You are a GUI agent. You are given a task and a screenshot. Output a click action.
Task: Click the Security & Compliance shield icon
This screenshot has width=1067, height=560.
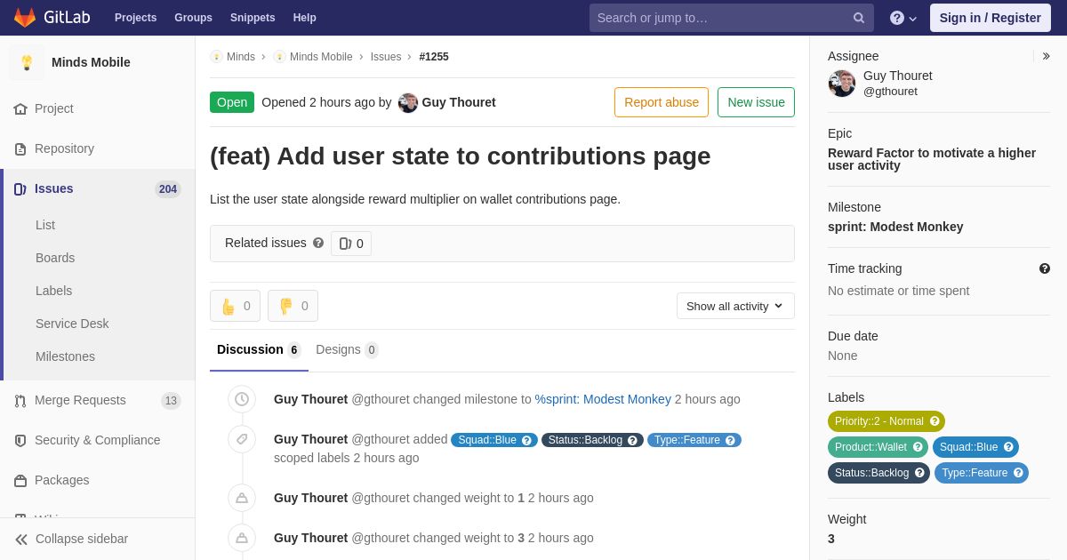click(20, 440)
